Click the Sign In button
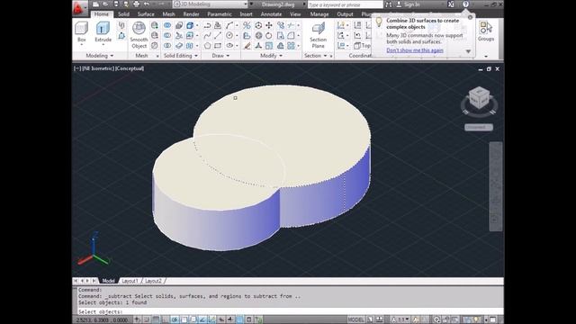This screenshot has width=576, height=324. pos(408,4)
